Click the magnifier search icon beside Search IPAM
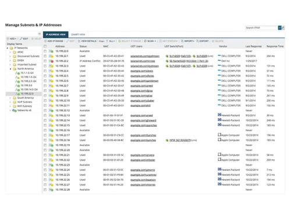The image size is (291, 218). (x=283, y=28)
